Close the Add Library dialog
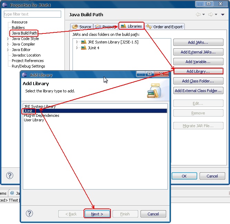The width and height of the screenshot is (230, 224). pos(161,74)
